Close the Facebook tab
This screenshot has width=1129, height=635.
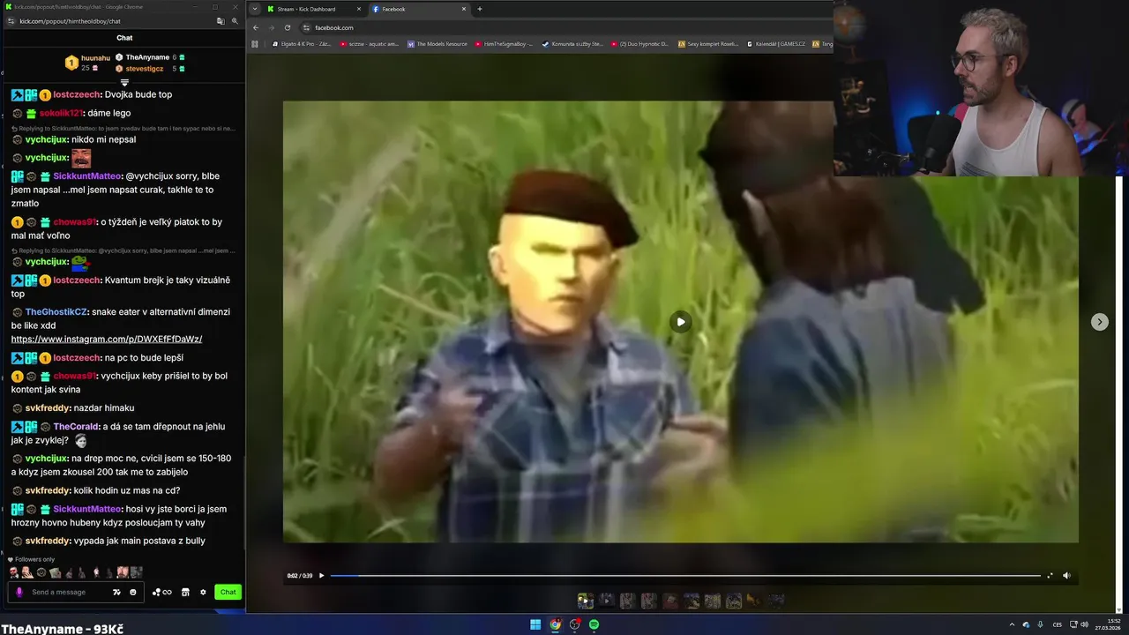(464, 9)
